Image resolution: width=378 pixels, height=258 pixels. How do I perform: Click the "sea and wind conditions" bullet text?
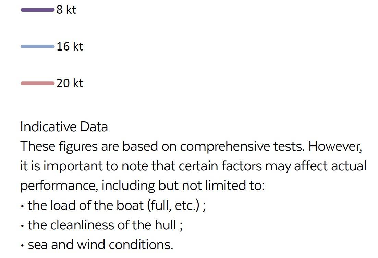pyautogui.click(x=100, y=245)
